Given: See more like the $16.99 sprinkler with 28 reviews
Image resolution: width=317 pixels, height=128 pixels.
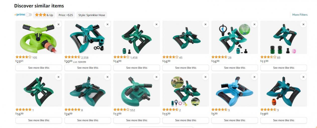Looking at the screenshot, I should (x=235, y=68).
